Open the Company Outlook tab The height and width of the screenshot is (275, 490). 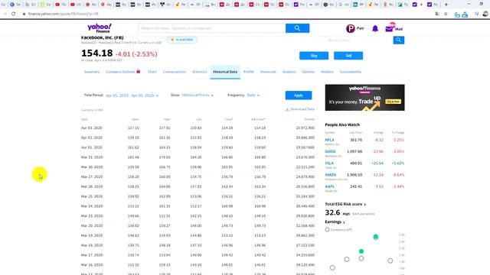[120, 72]
